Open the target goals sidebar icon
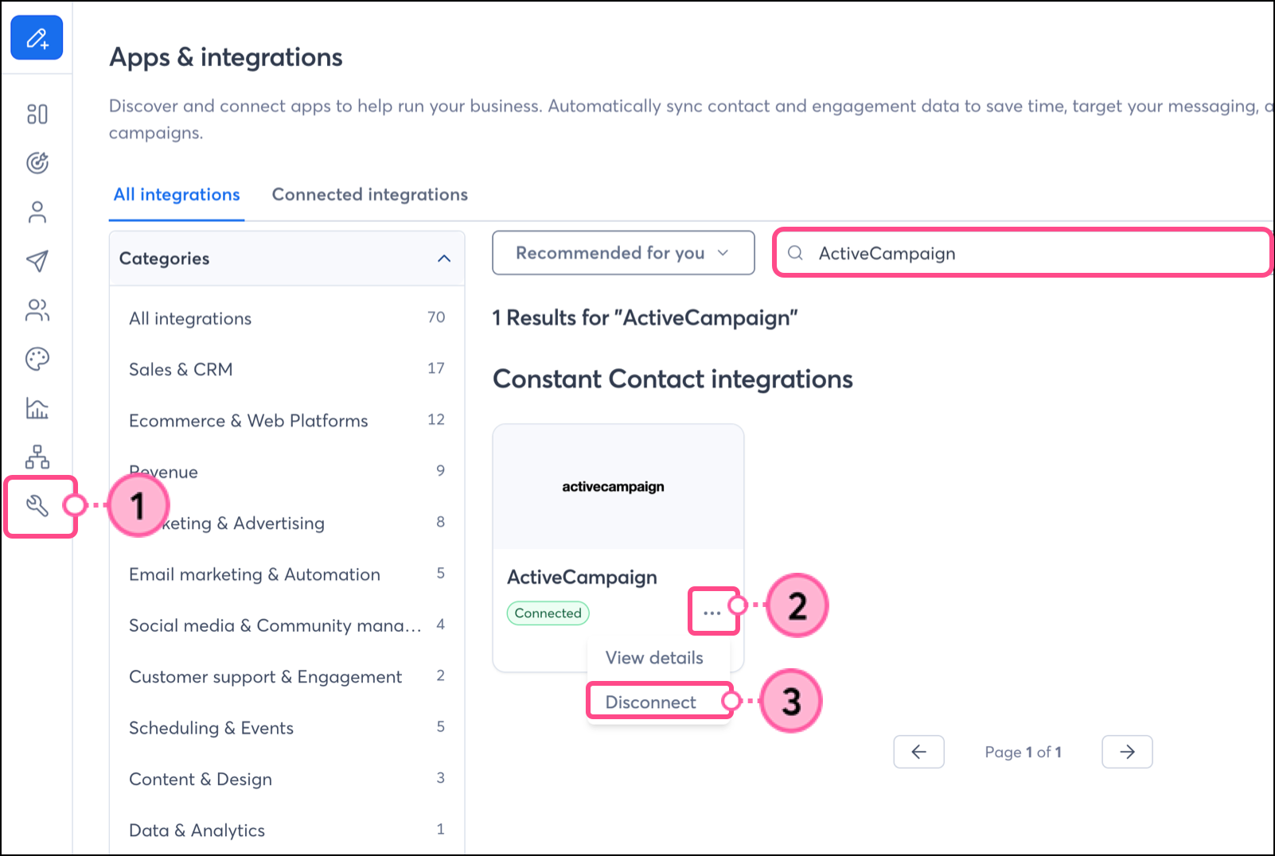This screenshot has height=856, width=1275. tap(37, 163)
